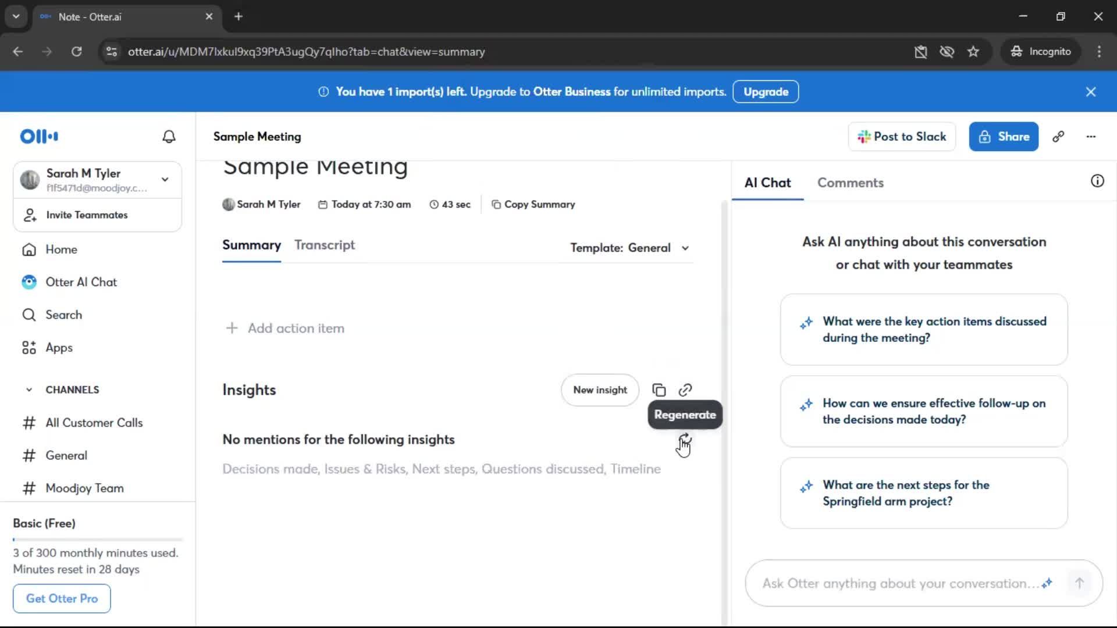Click the monthly minutes usage bar
1117x628 pixels.
98,540
